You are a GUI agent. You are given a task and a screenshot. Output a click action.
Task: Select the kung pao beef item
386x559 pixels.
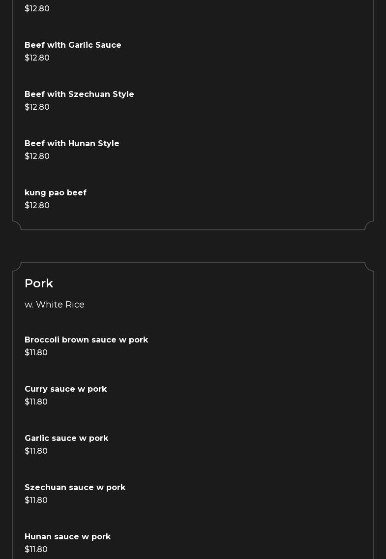tap(56, 192)
